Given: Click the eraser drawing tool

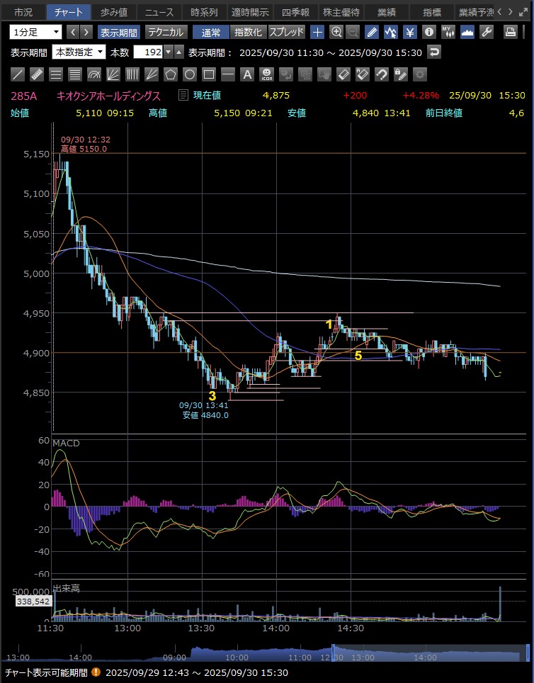Looking at the screenshot, I should [x=343, y=74].
